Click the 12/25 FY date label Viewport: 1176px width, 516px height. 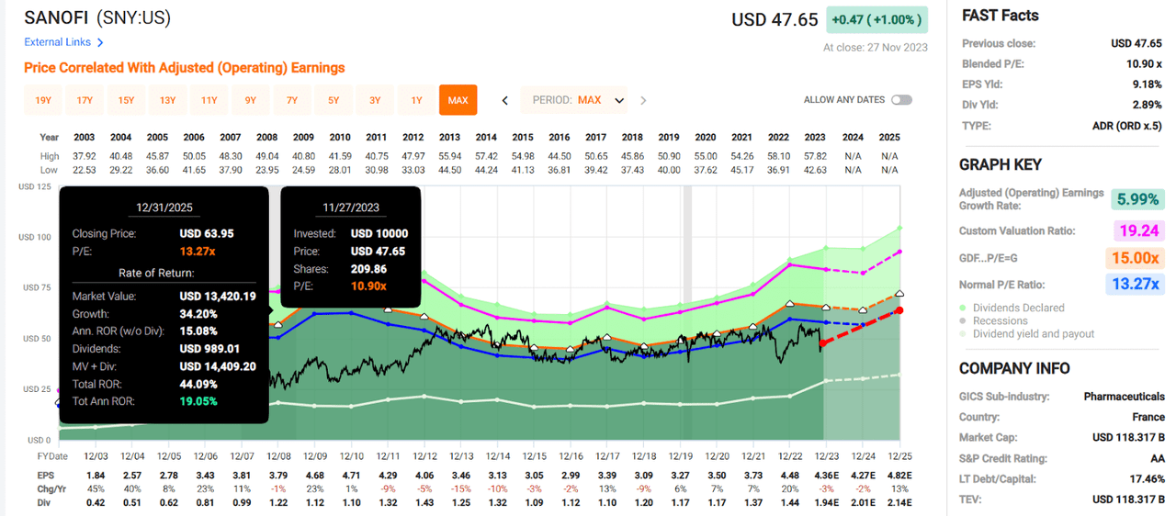click(x=899, y=456)
